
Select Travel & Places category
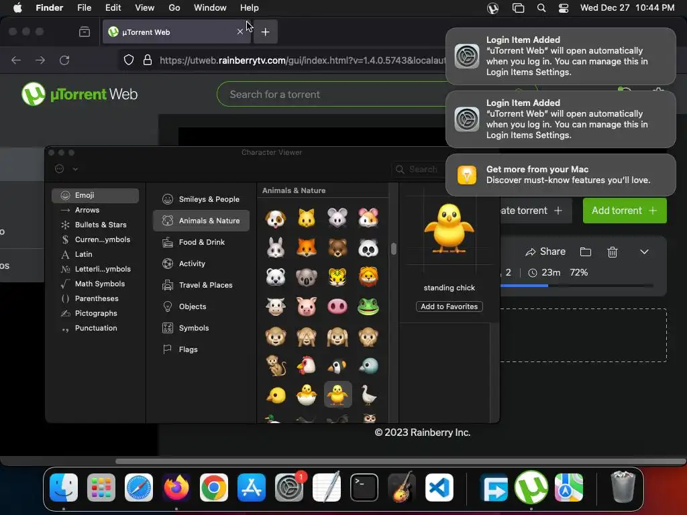[x=201, y=285]
